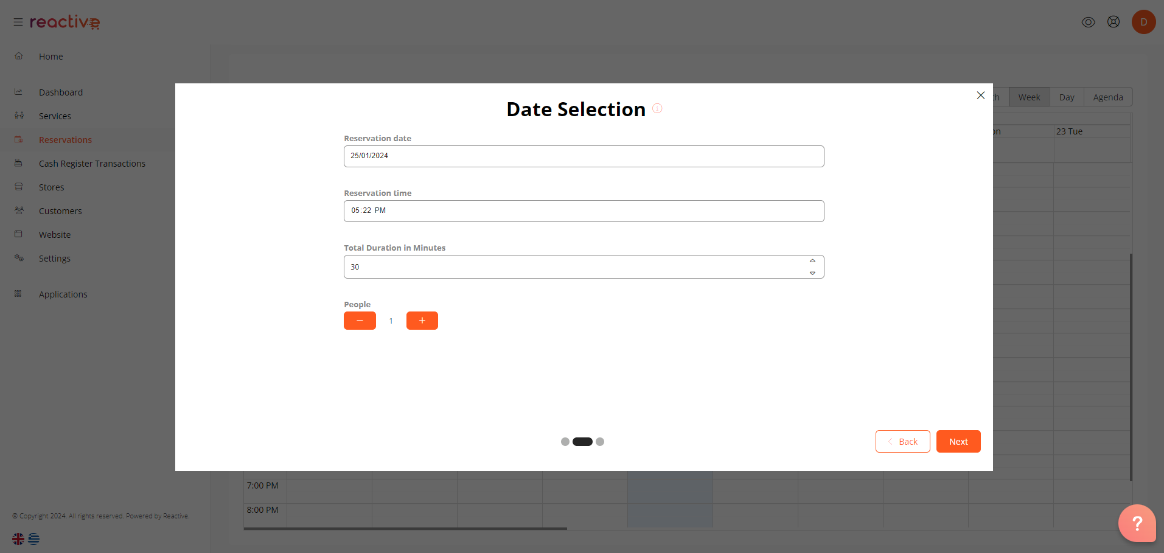
Task: Open the Reservation date picker field
Action: pos(584,156)
